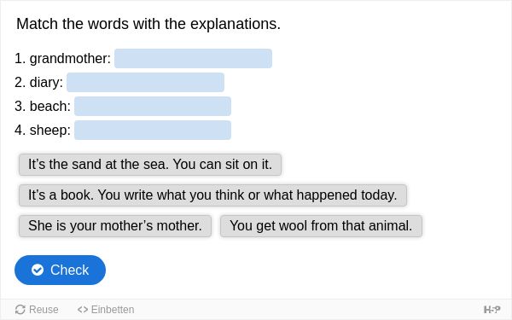This screenshot has height=320, width=512.
Task: Click the '3. beach:' label
Action: (x=43, y=107)
